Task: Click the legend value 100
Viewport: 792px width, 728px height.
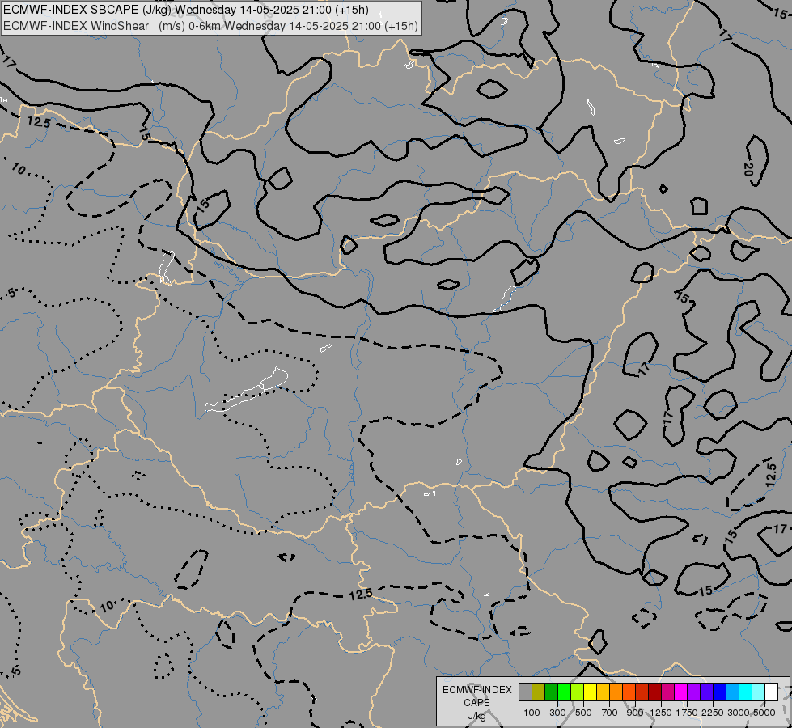Action: 532,713
